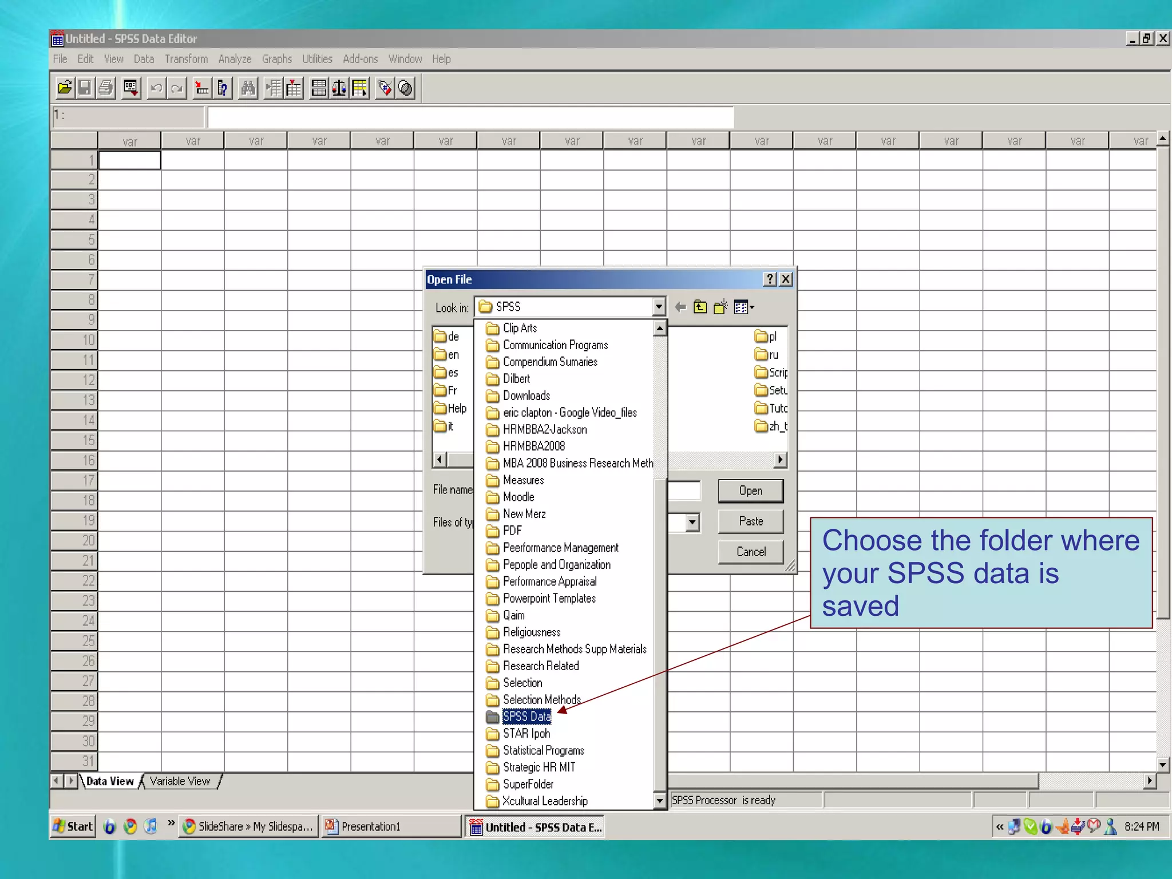Image resolution: width=1172 pixels, height=879 pixels.
Task: Click the Save File floppy icon
Action: coord(85,88)
